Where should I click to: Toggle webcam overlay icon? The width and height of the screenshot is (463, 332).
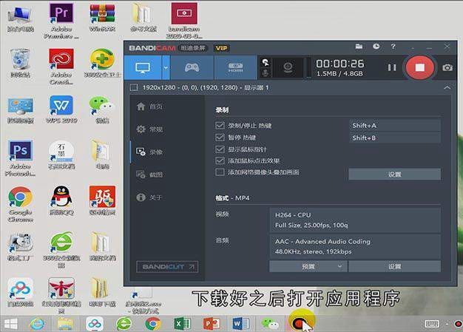[x=288, y=67]
